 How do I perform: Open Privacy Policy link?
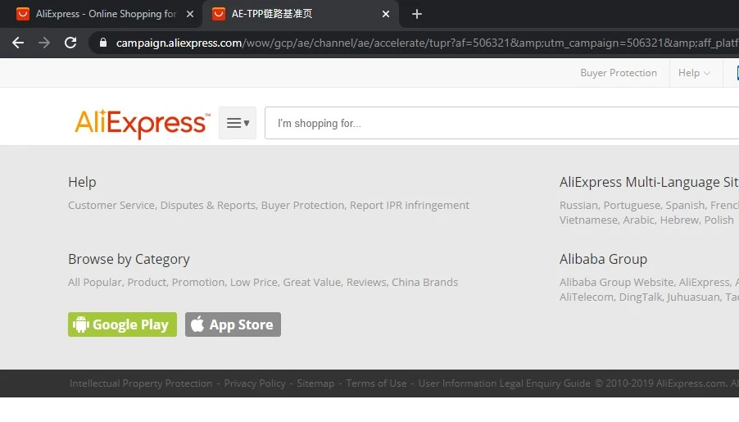pos(255,383)
